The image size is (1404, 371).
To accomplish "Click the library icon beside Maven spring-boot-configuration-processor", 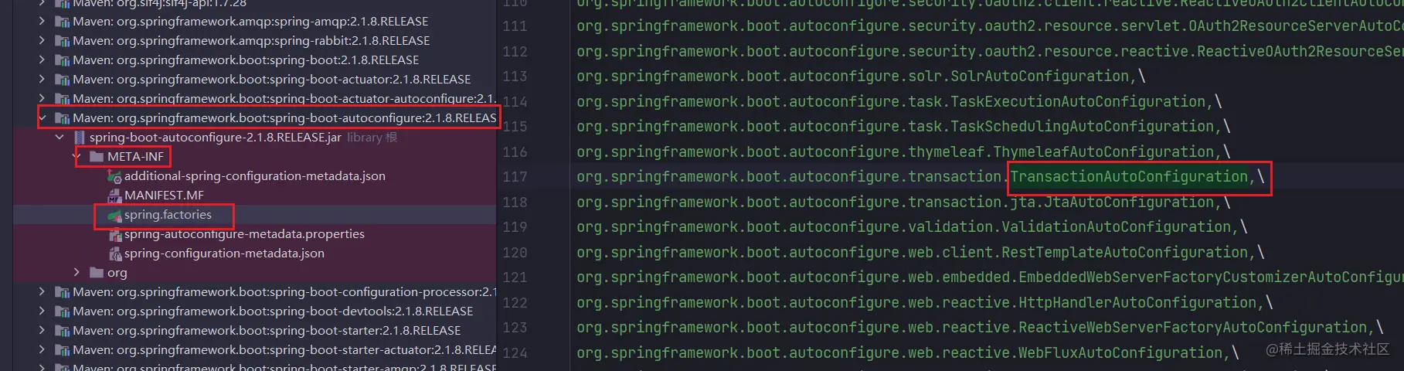I will point(62,292).
